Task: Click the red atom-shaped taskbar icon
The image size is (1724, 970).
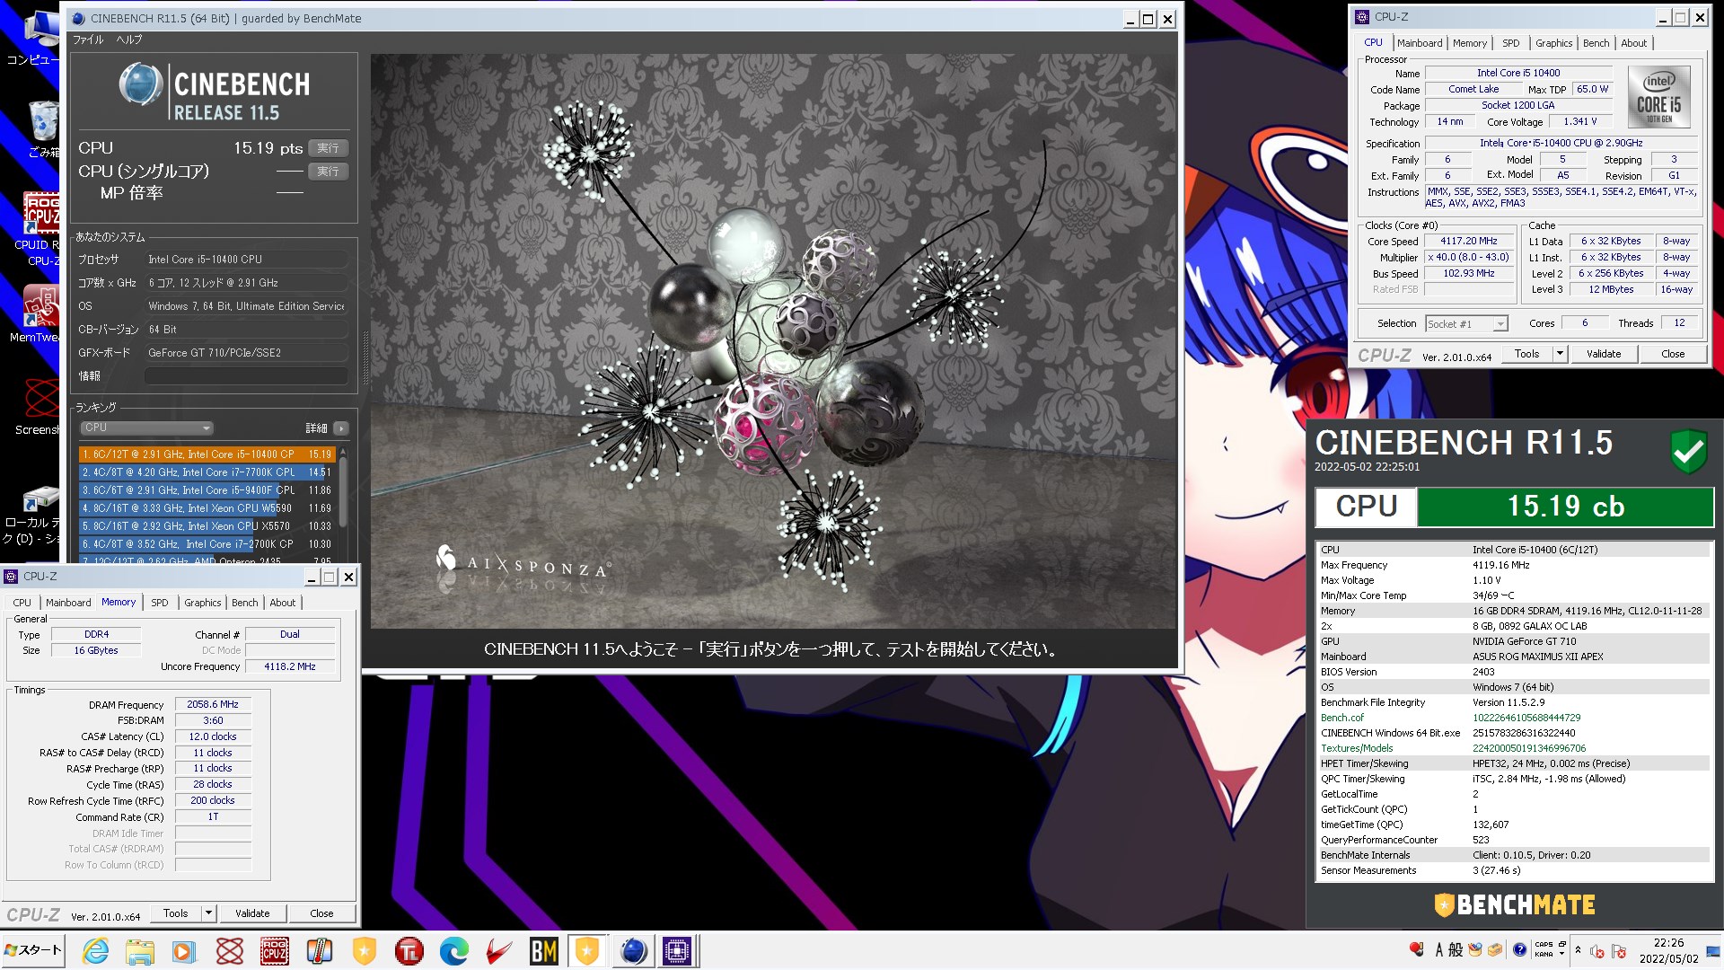Action: pos(229,951)
